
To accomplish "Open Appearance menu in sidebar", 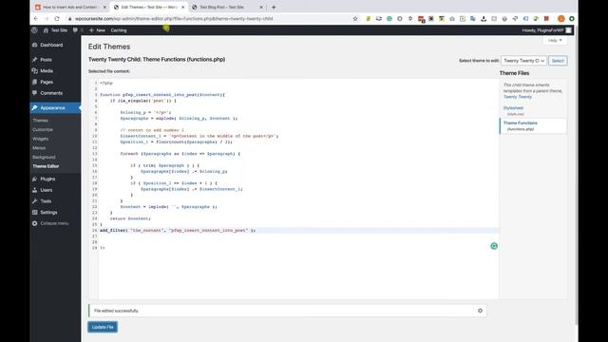I will [x=53, y=107].
